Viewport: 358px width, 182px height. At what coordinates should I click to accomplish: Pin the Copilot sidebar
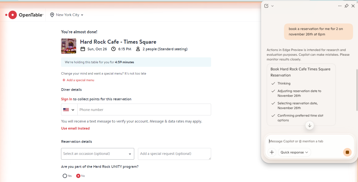346,6
